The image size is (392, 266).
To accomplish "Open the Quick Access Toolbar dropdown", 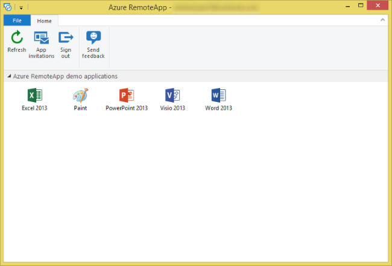I will tap(21, 8).
